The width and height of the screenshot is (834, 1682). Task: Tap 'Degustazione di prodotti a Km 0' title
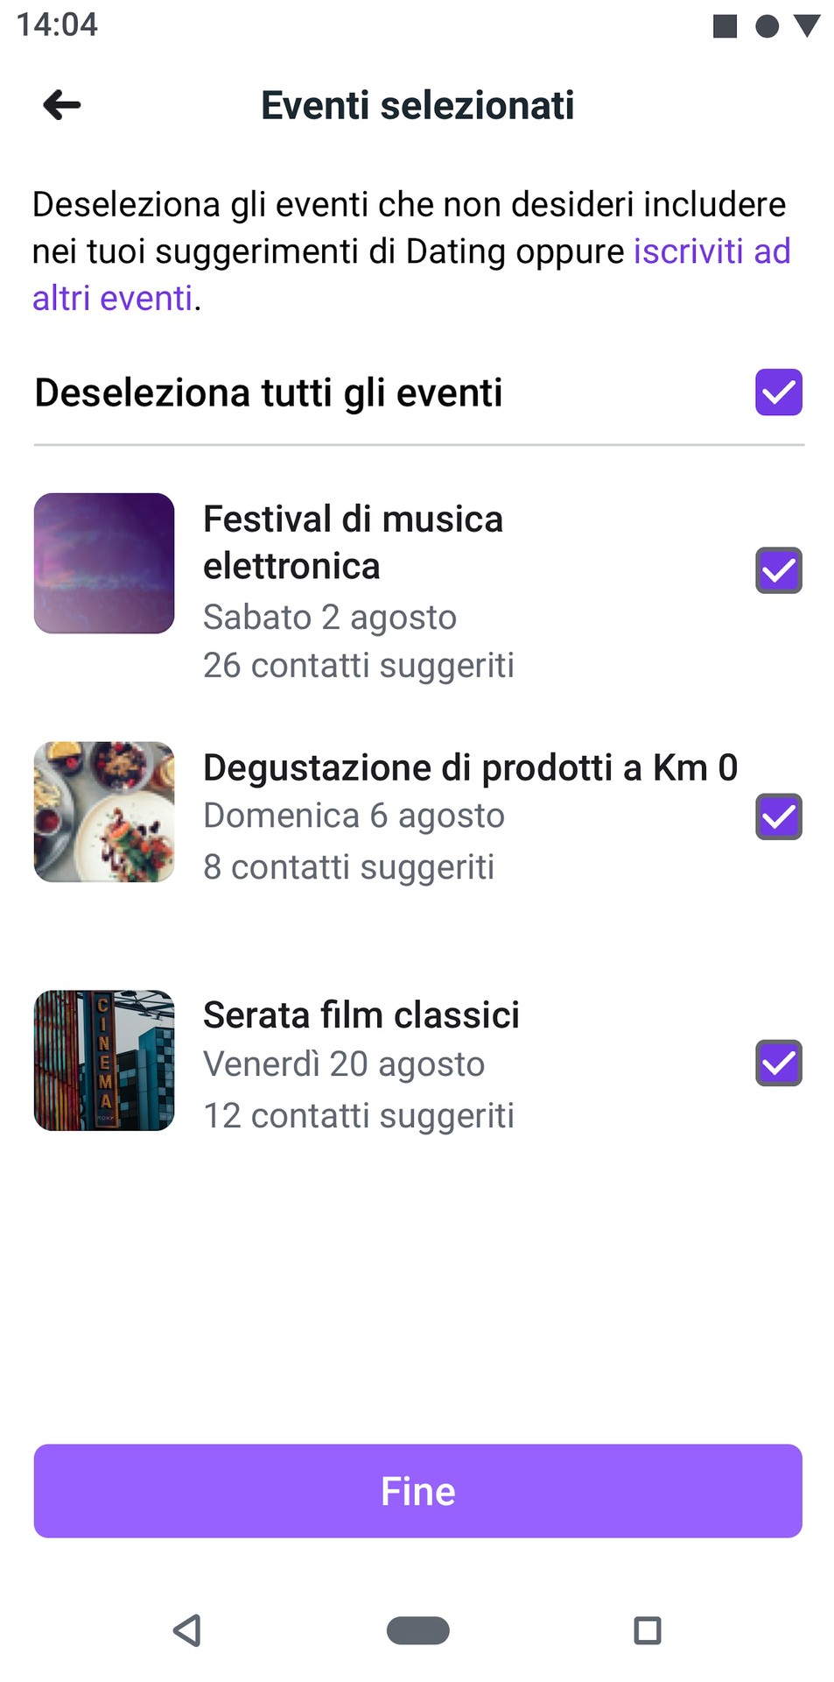point(470,768)
